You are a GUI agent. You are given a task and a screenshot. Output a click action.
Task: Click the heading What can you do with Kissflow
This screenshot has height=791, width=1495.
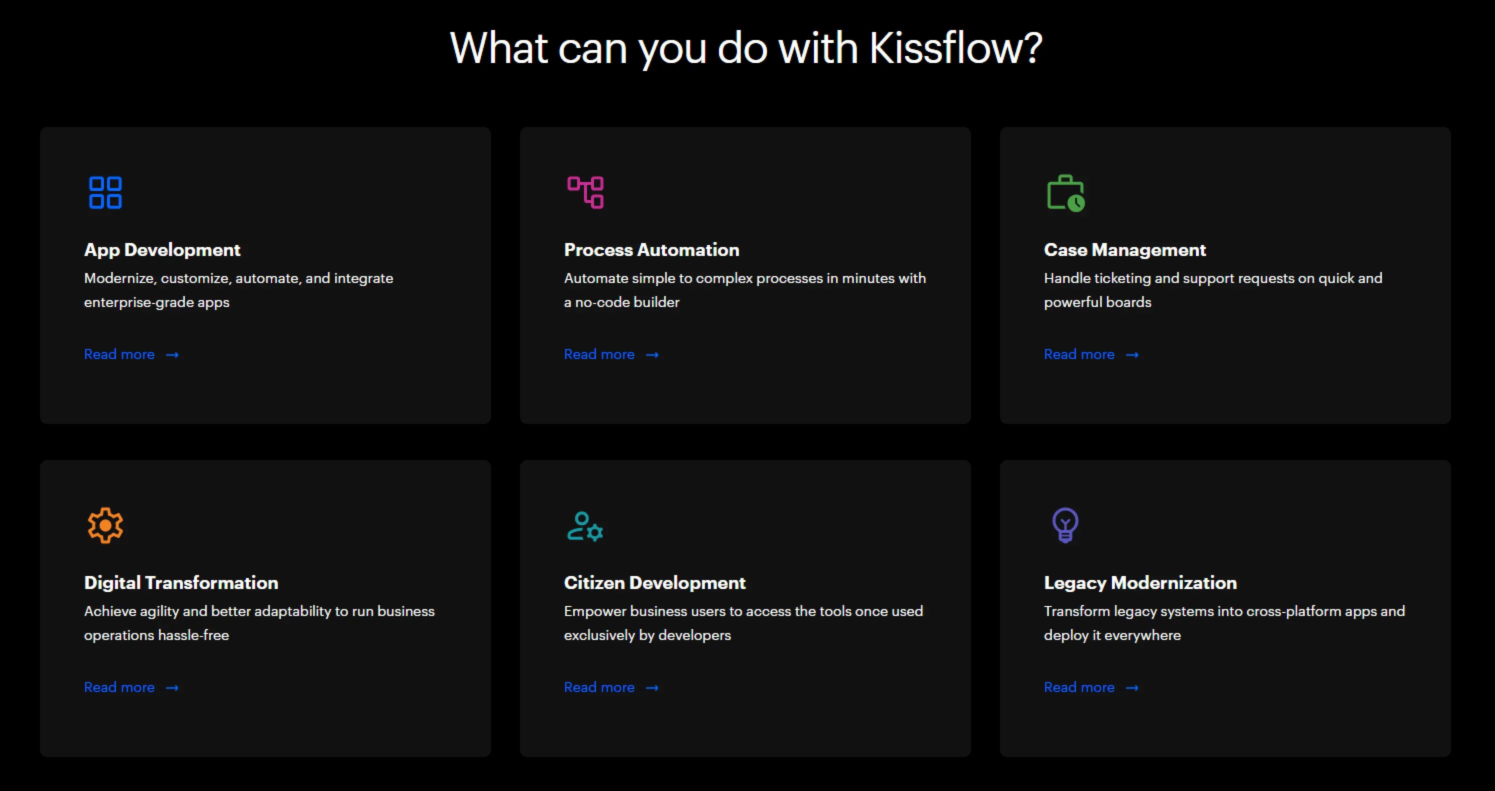(x=746, y=47)
